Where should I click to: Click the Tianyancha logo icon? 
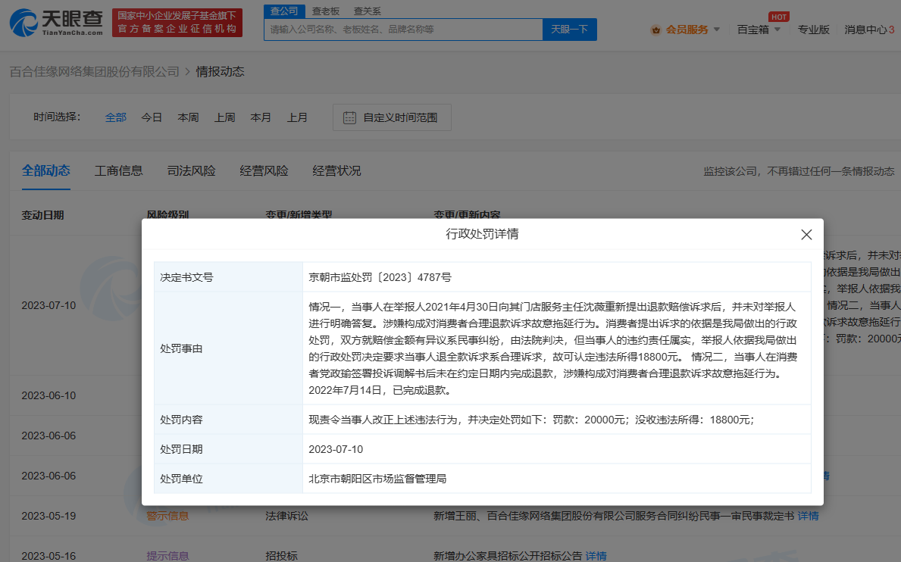click(23, 23)
